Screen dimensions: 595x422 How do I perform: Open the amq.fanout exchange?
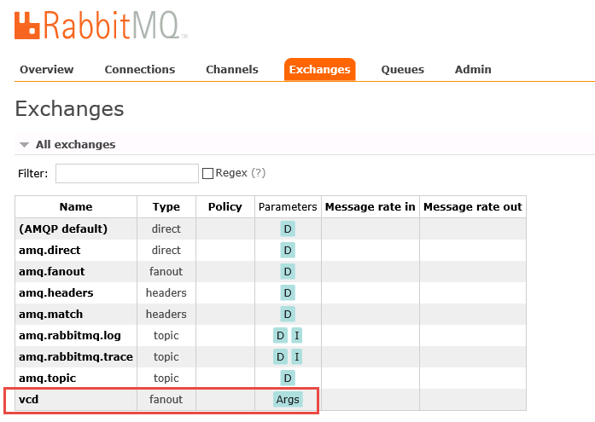point(51,271)
